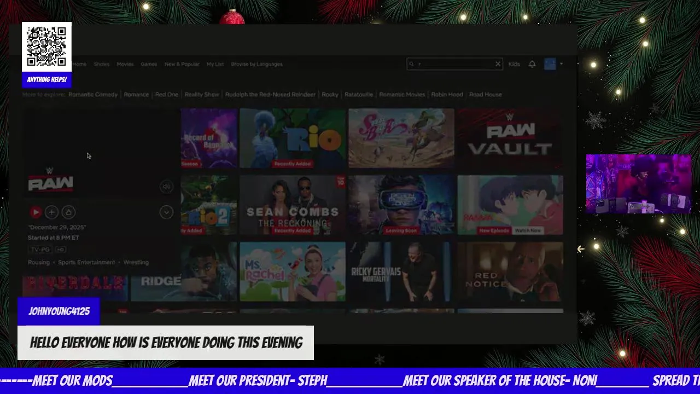Open My List in the navigation bar
Screen dimensions: 700x394
215,64
